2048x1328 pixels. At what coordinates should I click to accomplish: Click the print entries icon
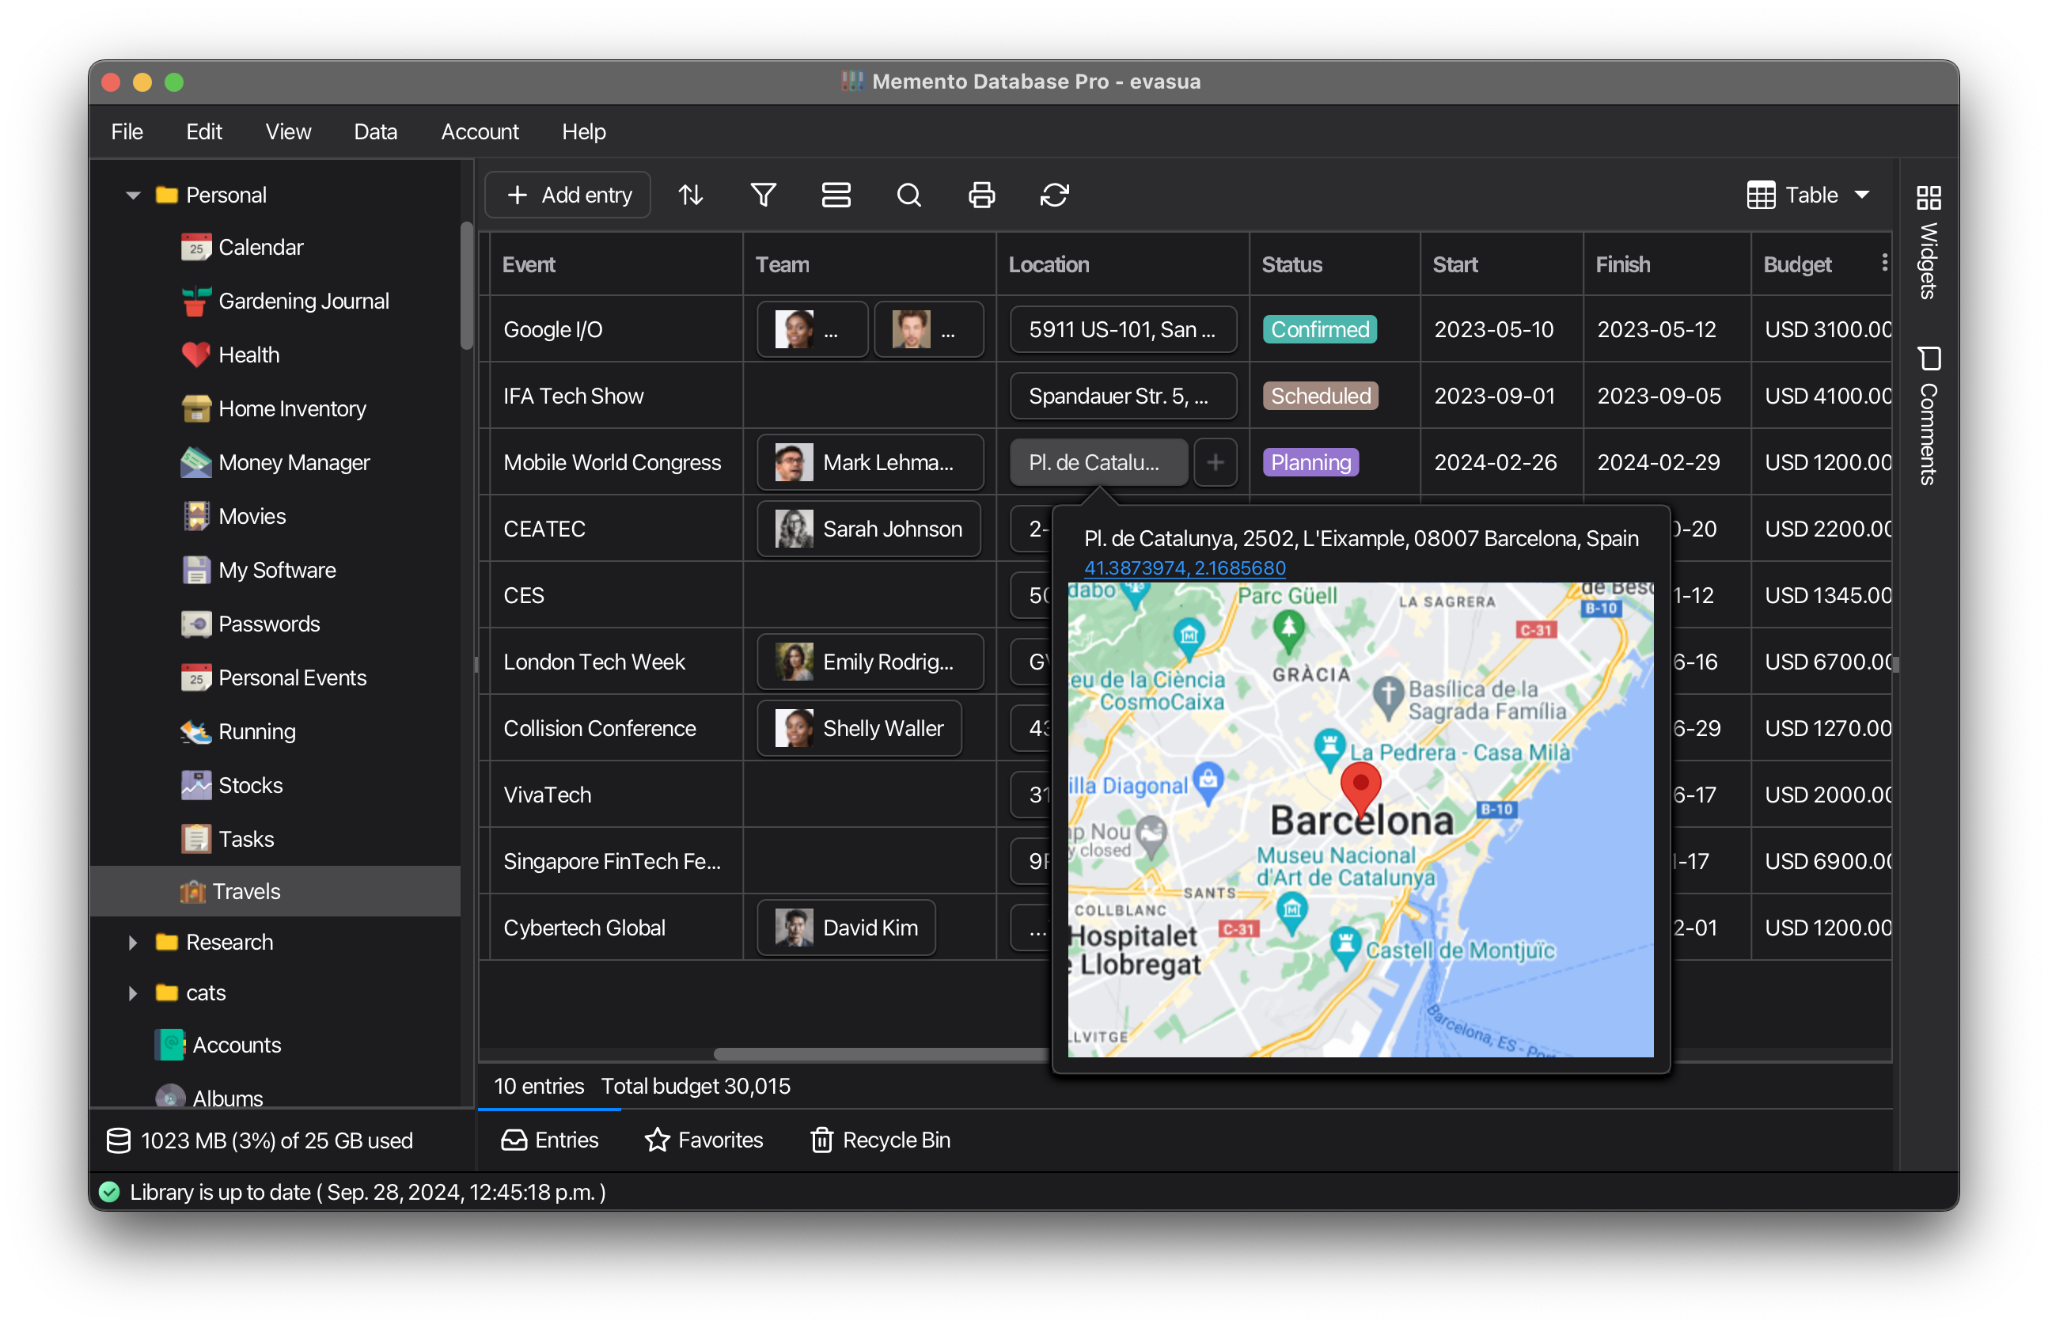982,195
